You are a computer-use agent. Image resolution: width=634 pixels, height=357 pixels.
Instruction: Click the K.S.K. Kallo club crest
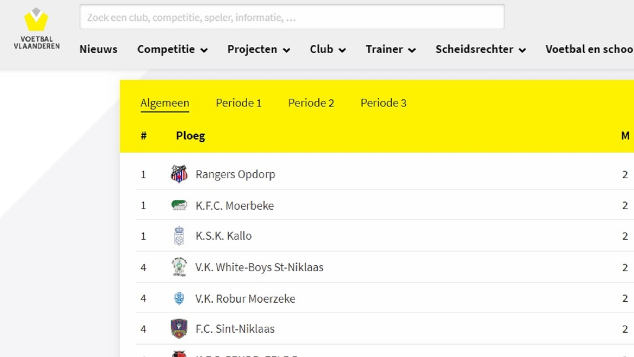pos(179,236)
